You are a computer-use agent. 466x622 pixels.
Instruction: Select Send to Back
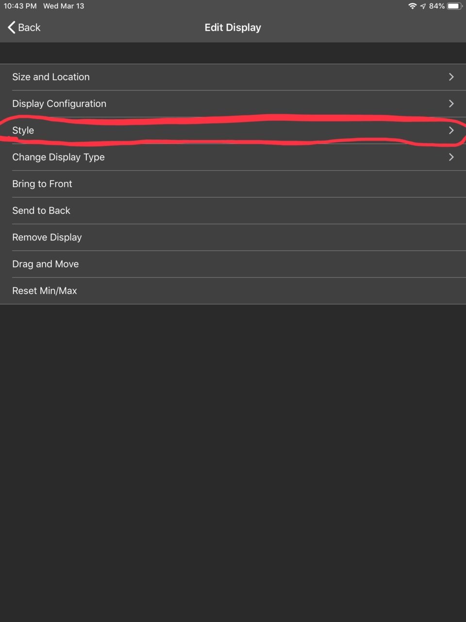point(233,210)
